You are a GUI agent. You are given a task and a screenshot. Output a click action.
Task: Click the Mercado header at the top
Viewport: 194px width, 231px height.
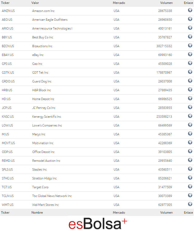click(119, 3)
